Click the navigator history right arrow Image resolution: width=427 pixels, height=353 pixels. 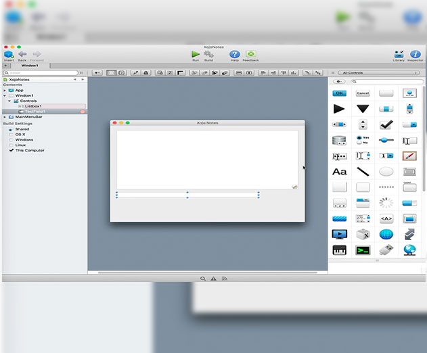[x=83, y=80]
